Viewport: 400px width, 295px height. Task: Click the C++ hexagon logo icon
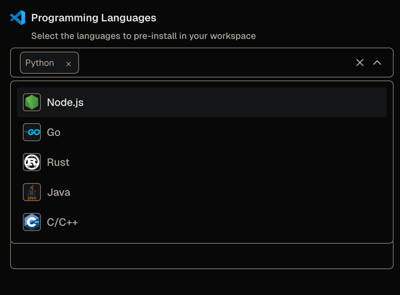[x=32, y=222]
